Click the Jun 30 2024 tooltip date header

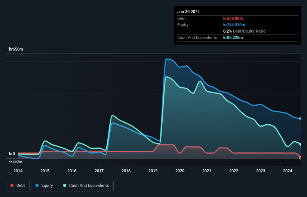tap(188, 12)
